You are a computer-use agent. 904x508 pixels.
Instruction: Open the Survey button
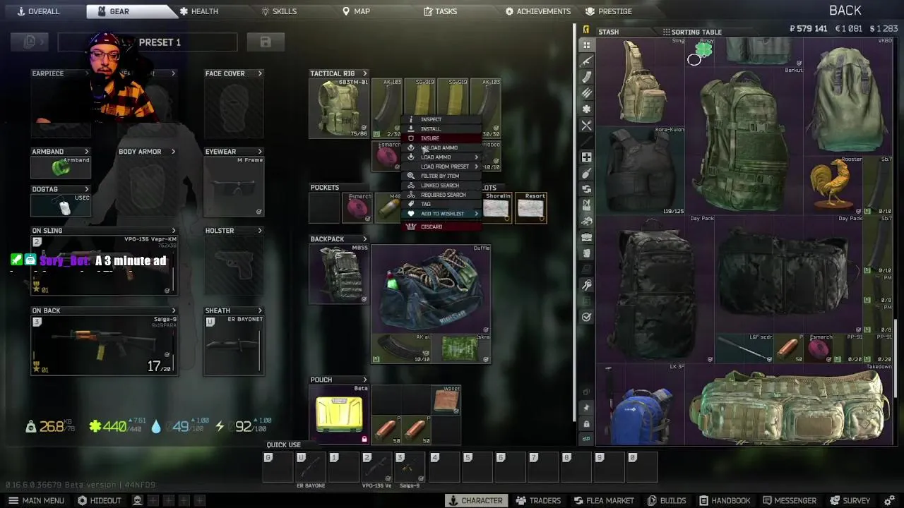pos(850,500)
